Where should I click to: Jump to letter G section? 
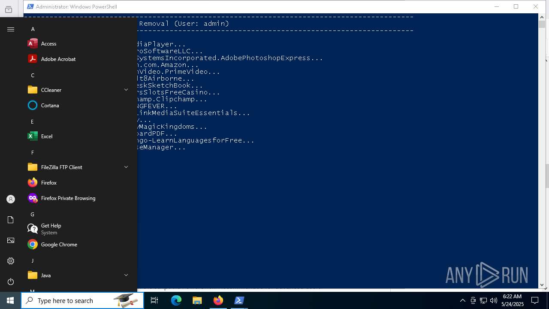tap(32, 215)
